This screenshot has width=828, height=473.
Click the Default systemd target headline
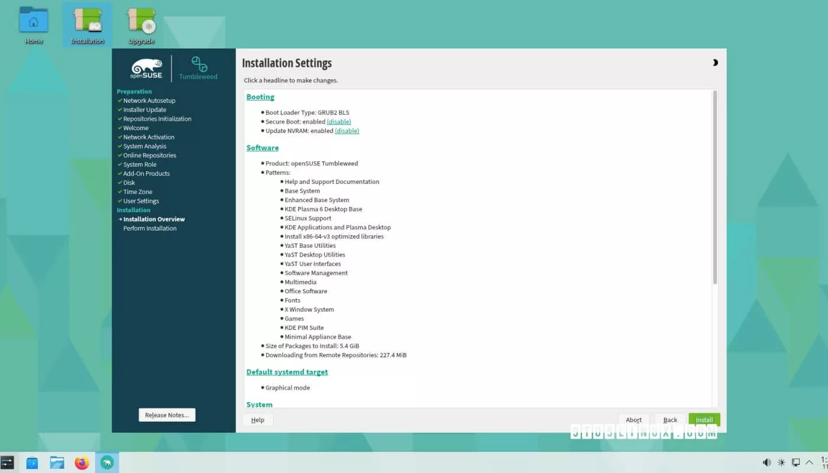[287, 372]
